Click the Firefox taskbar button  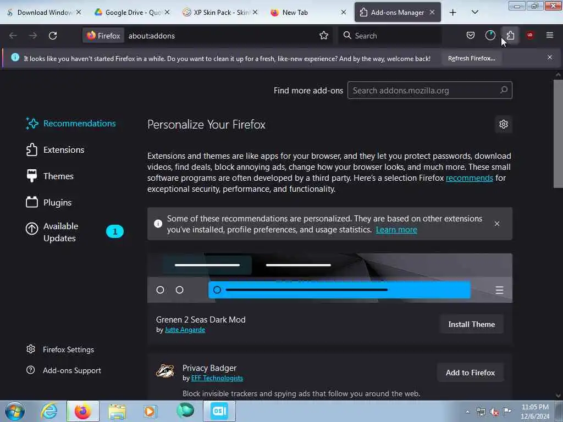pos(82,411)
